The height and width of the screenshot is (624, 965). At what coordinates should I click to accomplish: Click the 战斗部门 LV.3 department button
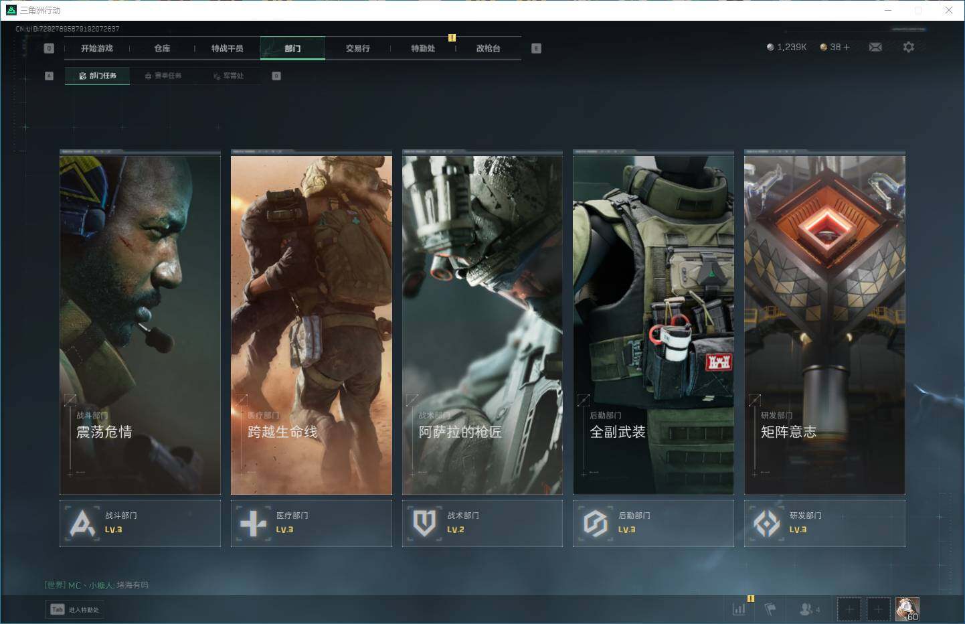pyautogui.click(x=140, y=523)
